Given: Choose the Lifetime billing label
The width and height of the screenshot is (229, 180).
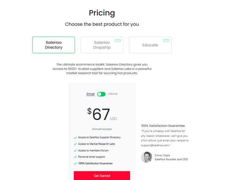Looking at the screenshot, I should (x=113, y=94).
